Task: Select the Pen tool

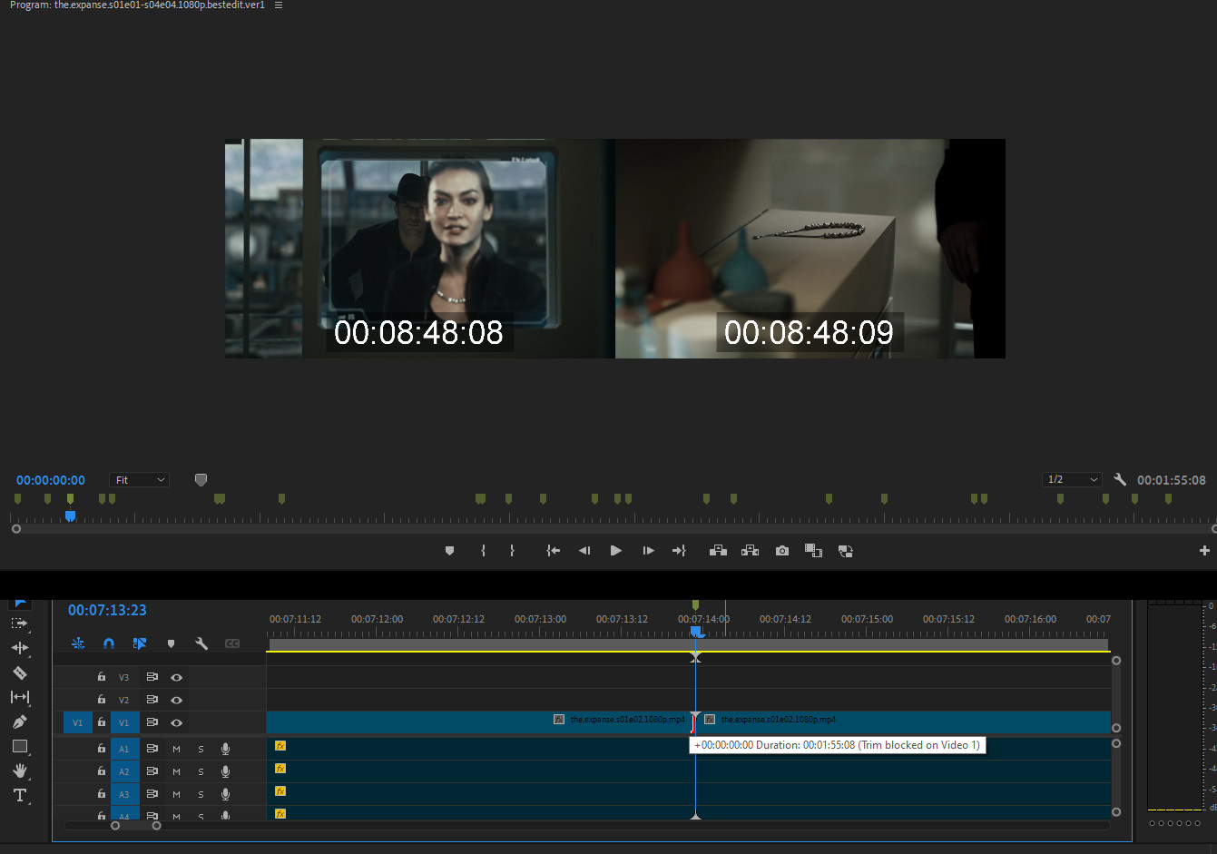Action: tap(19, 722)
